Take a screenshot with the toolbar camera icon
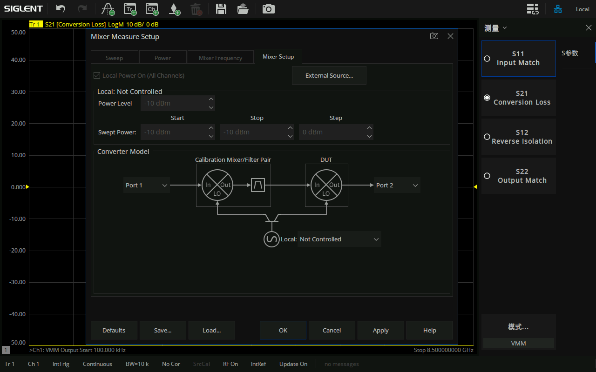The width and height of the screenshot is (596, 372). pos(269,9)
